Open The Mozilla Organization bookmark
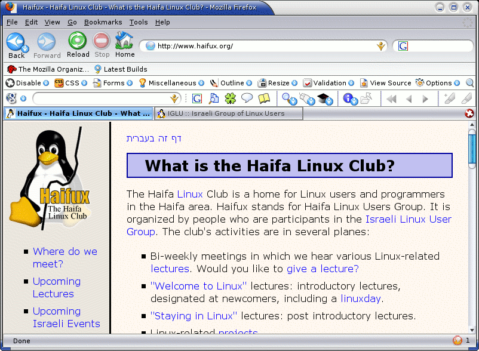Image resolution: width=479 pixels, height=351 pixels. pos(48,69)
